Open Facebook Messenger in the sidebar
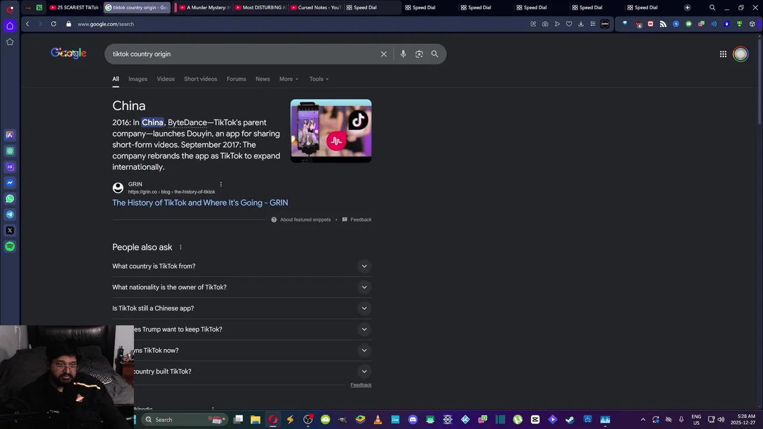Viewport: 763px width, 429px height. point(10,182)
